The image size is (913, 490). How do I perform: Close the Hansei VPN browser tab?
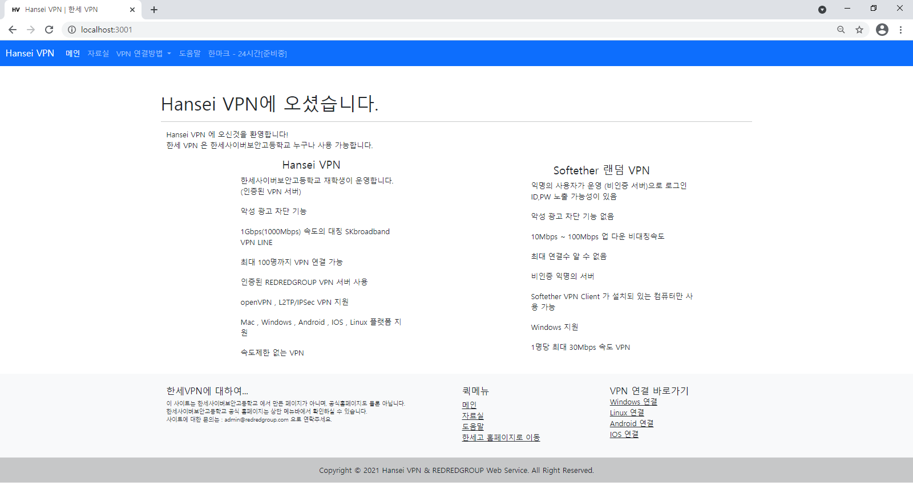132,10
